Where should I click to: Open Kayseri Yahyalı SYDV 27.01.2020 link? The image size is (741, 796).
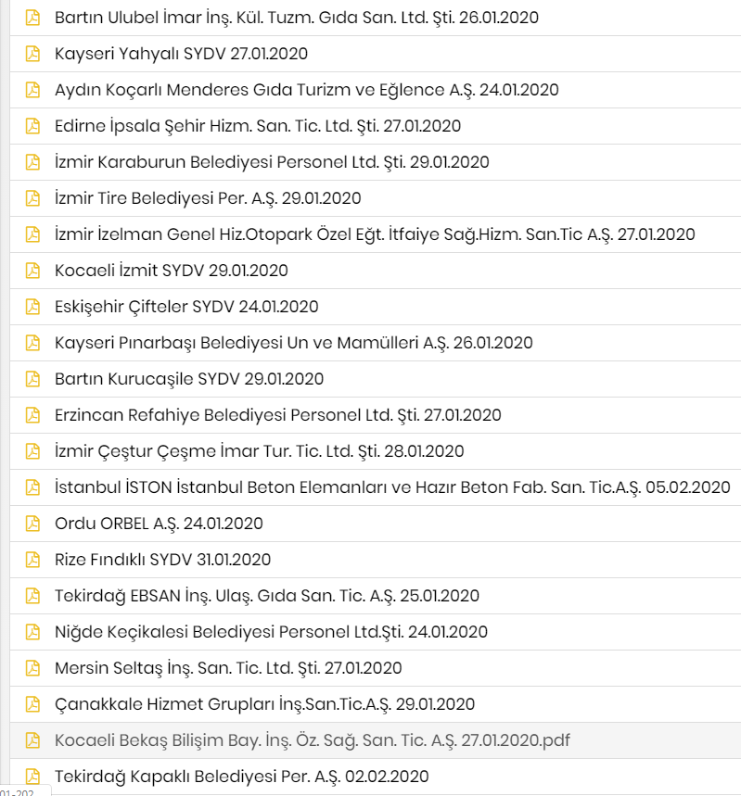coord(182,54)
